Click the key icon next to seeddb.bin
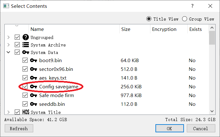Viewport: 220px width, 137px height. [34, 104]
